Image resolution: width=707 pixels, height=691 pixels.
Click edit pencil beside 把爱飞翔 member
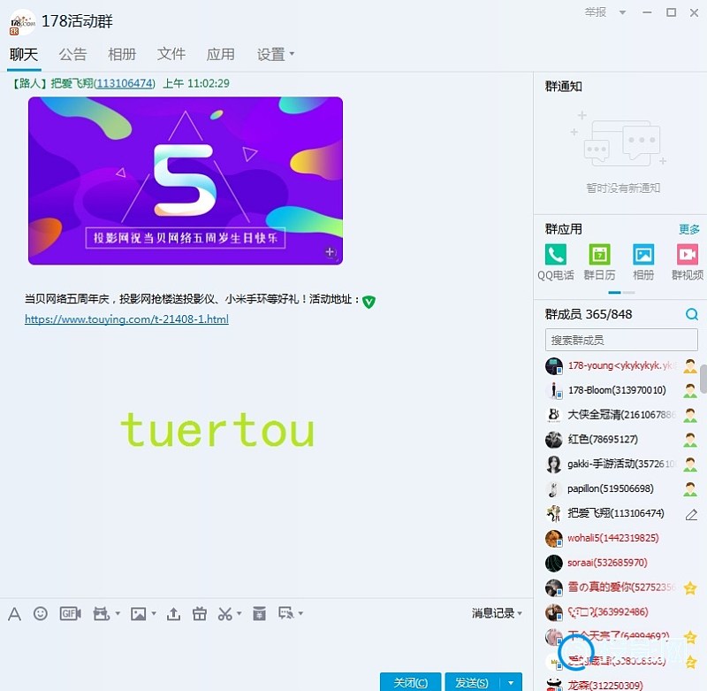[x=691, y=514]
